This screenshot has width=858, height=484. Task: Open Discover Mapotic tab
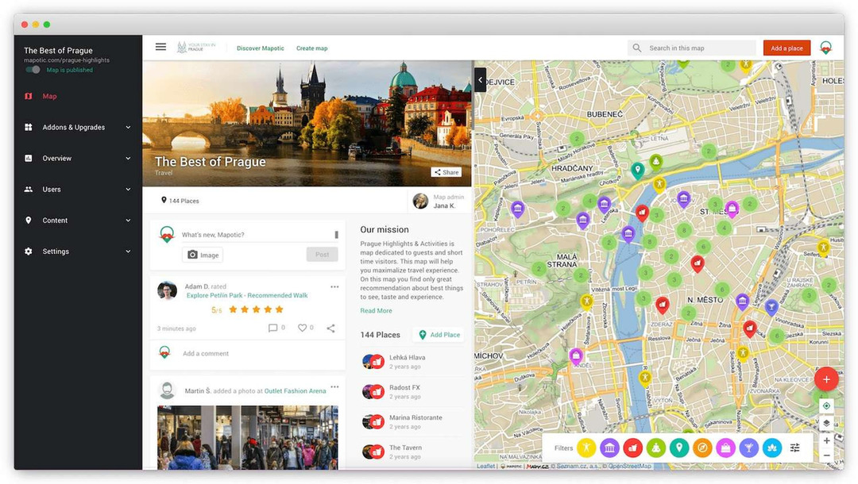point(261,48)
